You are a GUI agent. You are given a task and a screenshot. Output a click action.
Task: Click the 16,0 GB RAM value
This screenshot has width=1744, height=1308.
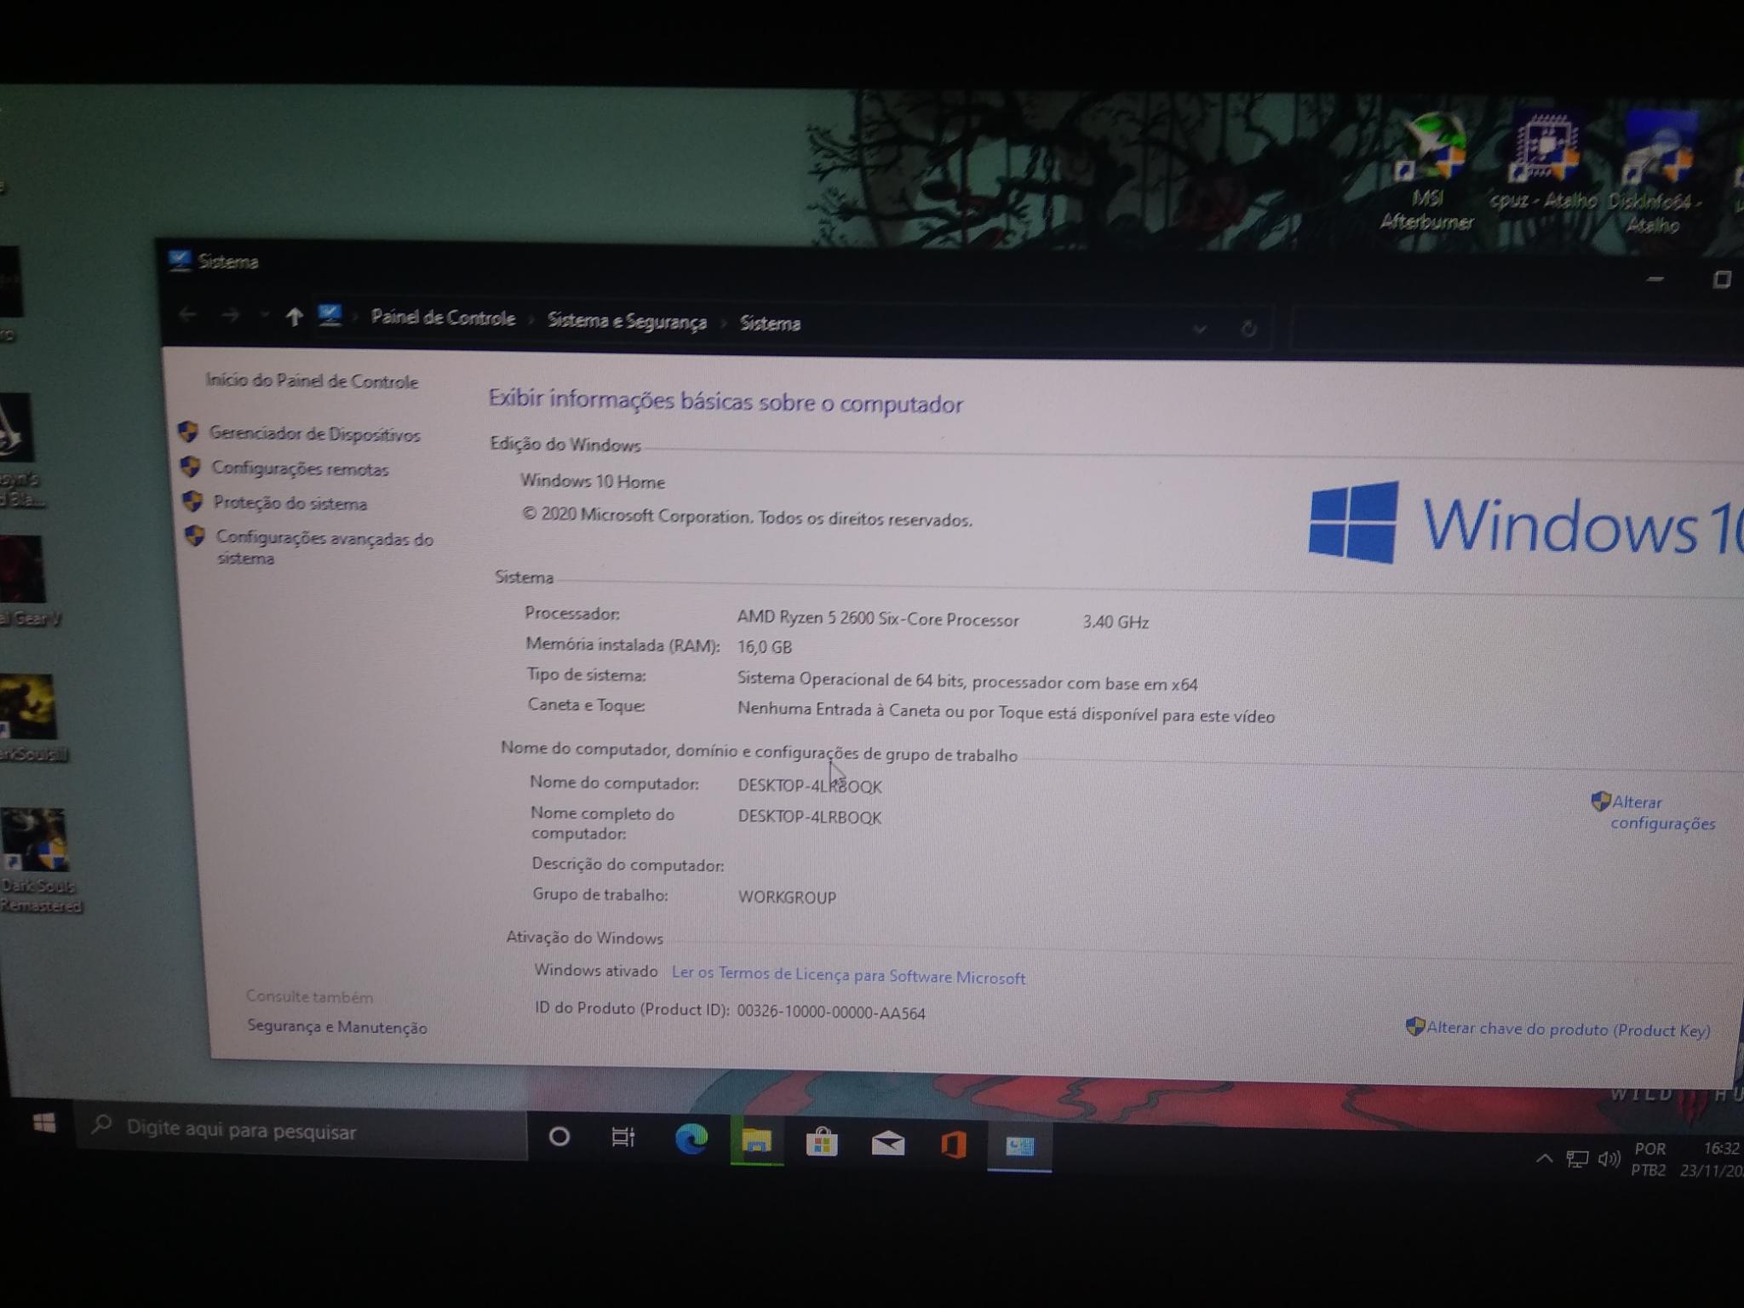[765, 647]
